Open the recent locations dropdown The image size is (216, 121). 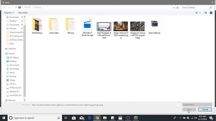point(12,7)
